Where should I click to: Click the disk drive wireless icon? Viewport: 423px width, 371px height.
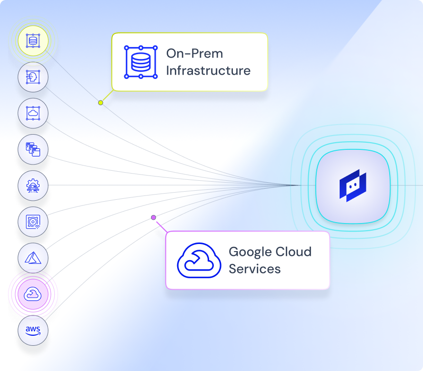[x=33, y=222]
